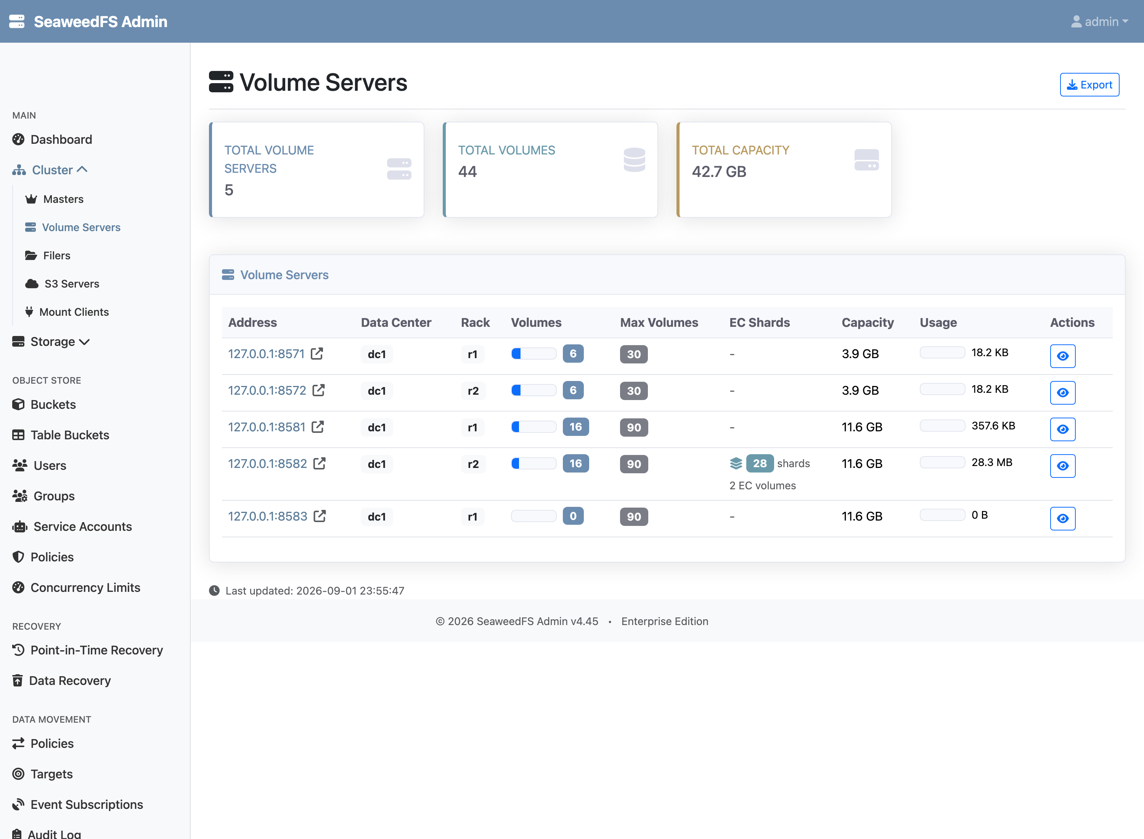
Task: Select Volume Servers in sidebar
Action: [x=72, y=227]
